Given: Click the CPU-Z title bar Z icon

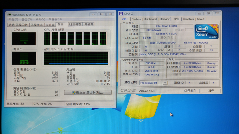Looking at the screenshot, I should click(121, 13).
